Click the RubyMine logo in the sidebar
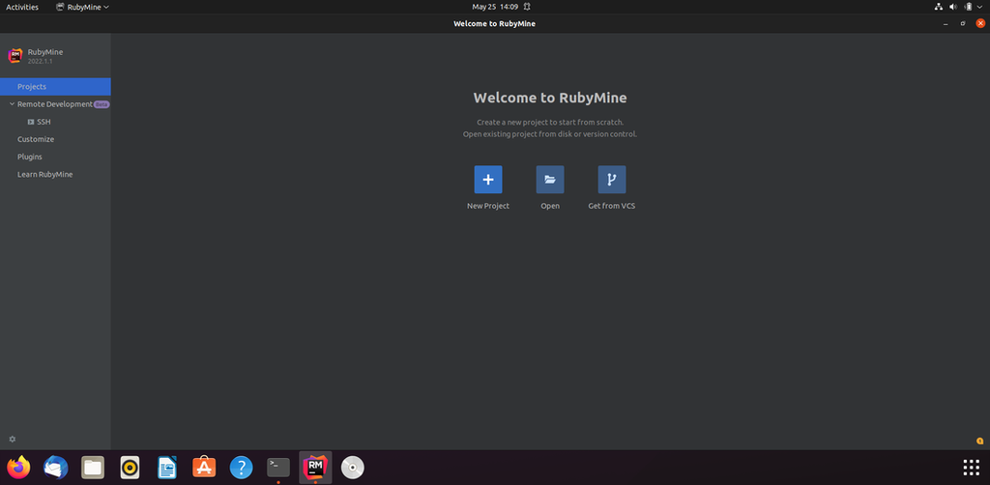Image resolution: width=990 pixels, height=485 pixels. (15, 55)
